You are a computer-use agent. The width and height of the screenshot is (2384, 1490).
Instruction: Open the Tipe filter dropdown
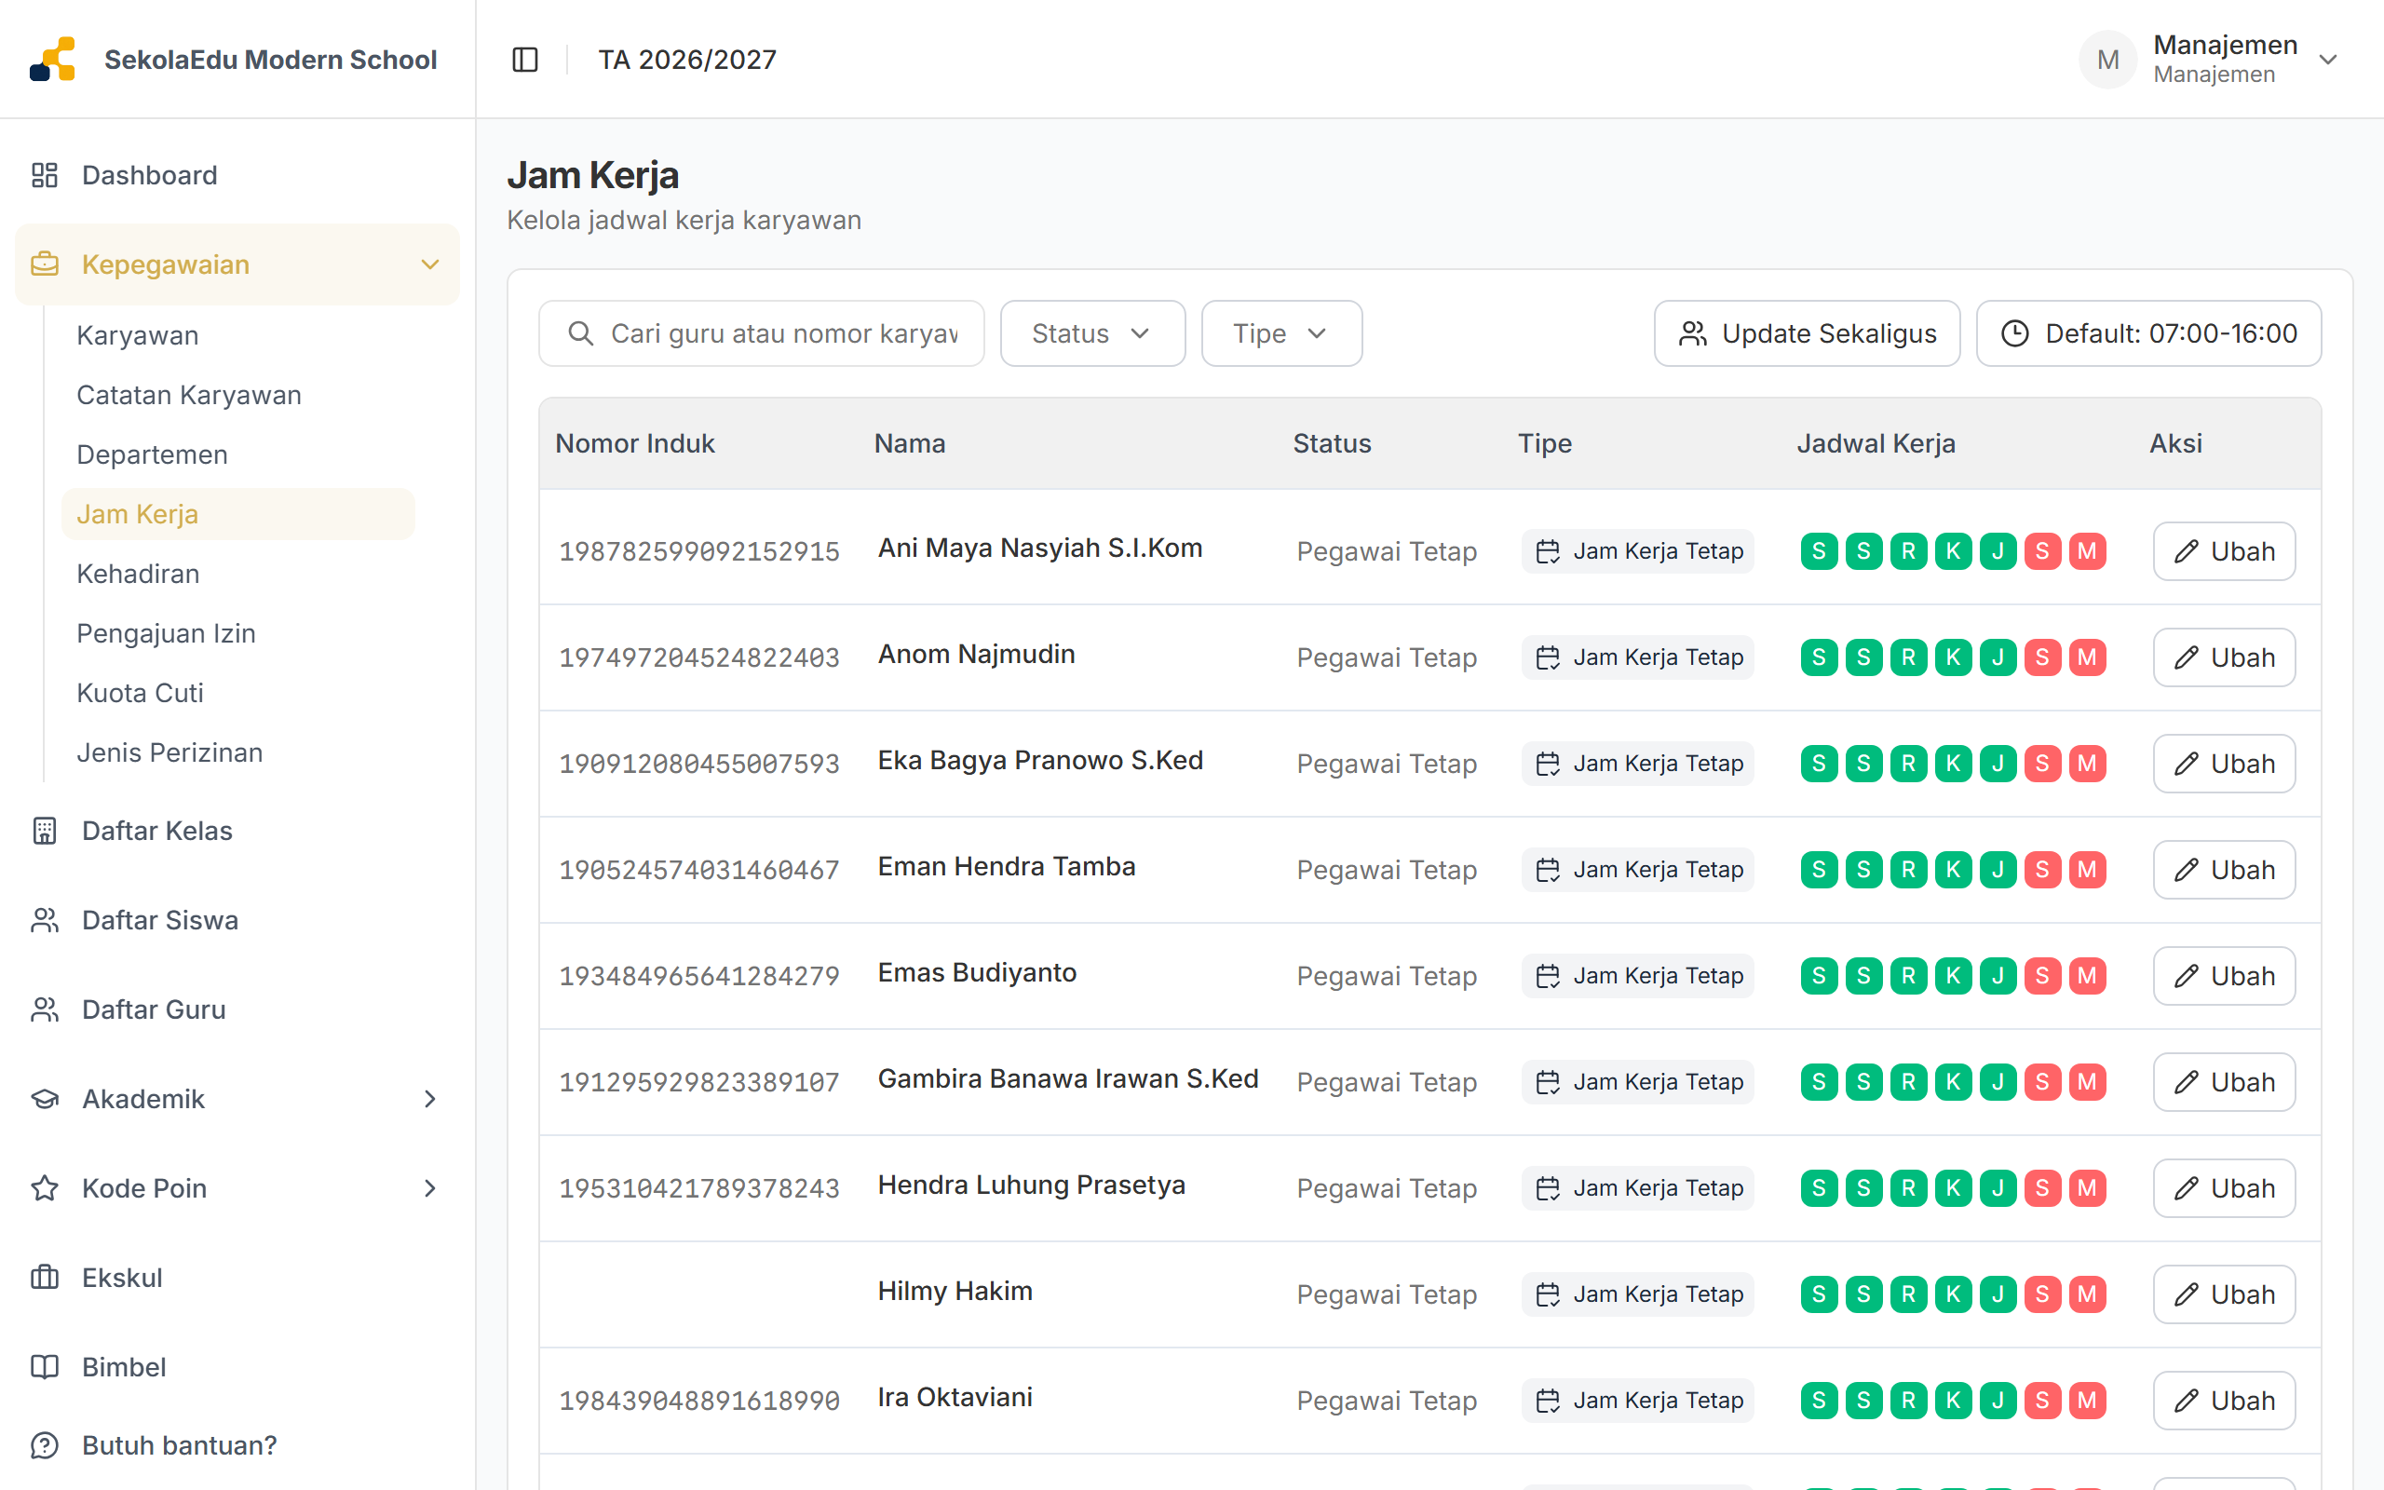coord(1280,333)
